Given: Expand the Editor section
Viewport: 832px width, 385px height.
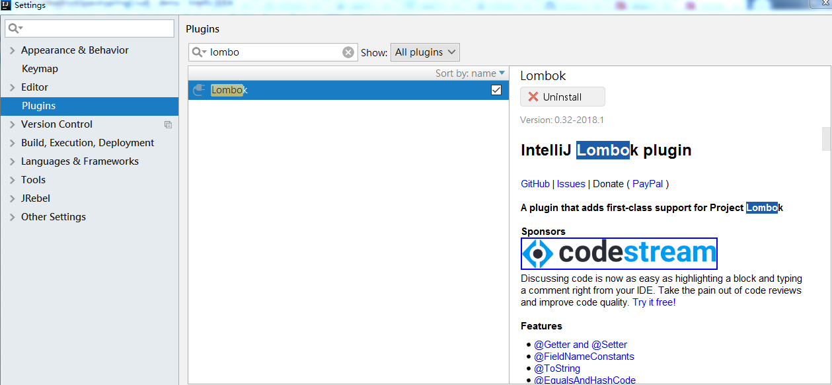Looking at the screenshot, I should tap(12, 87).
